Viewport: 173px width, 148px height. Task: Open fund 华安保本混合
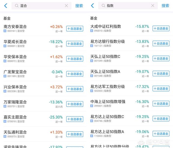coord(15,57)
